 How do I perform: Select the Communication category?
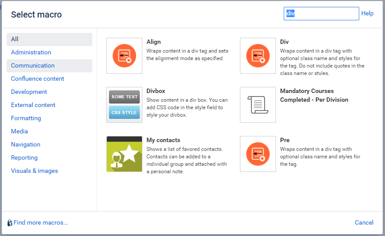pyautogui.click(x=49, y=66)
